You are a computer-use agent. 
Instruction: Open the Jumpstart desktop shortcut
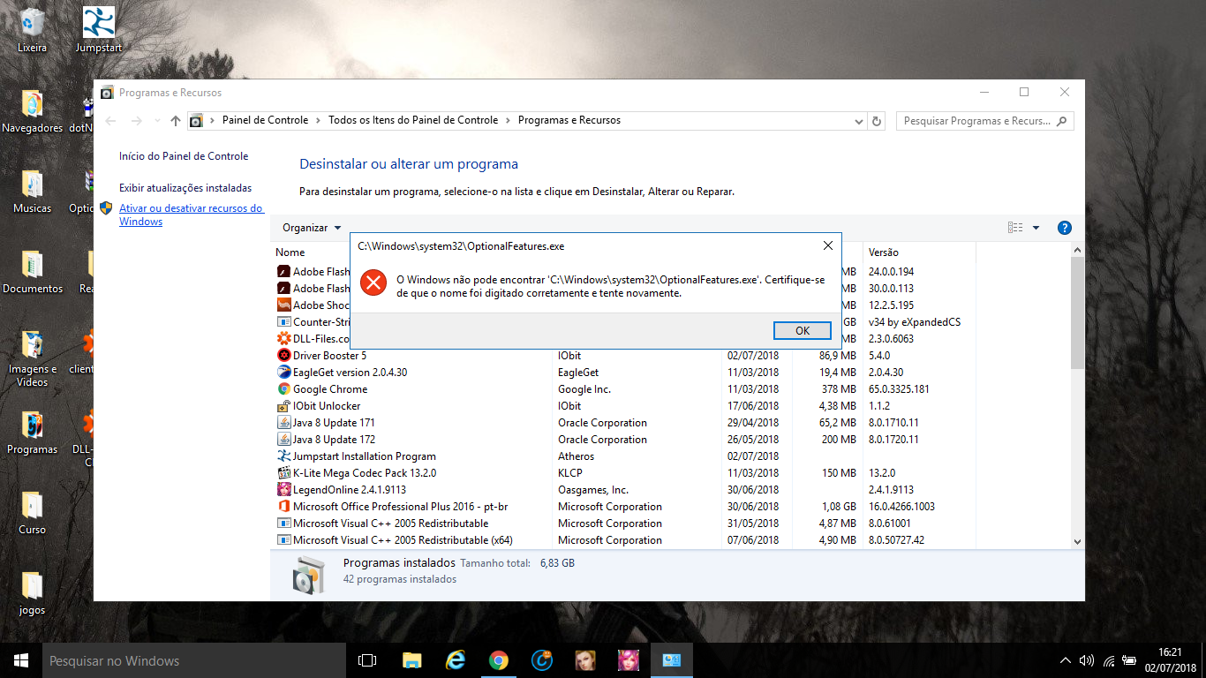click(x=99, y=30)
